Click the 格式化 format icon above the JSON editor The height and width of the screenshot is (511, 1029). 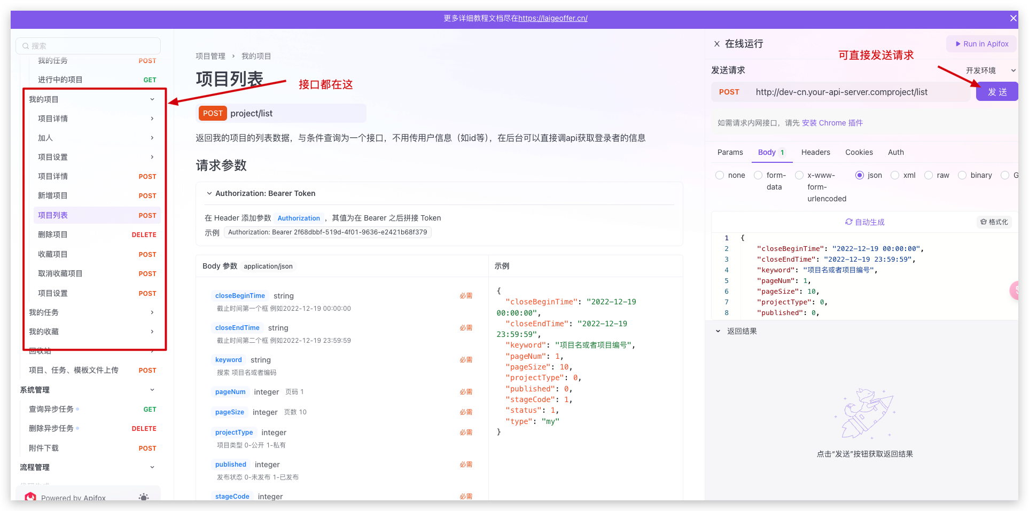click(983, 222)
